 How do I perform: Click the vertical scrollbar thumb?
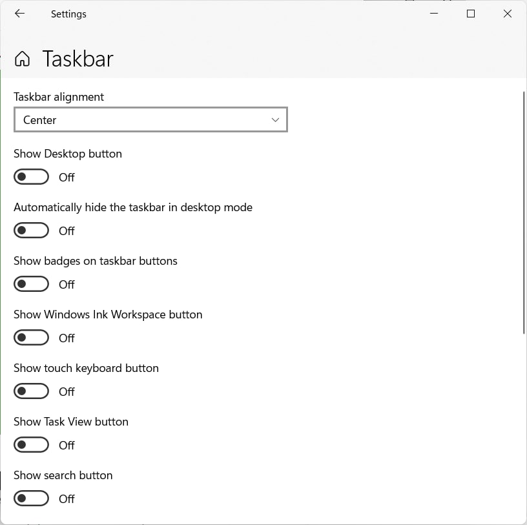[524, 212]
